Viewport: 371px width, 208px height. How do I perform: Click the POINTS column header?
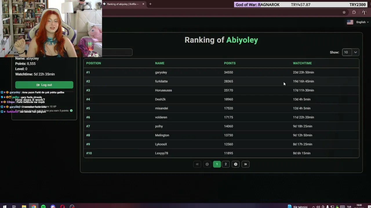click(230, 63)
